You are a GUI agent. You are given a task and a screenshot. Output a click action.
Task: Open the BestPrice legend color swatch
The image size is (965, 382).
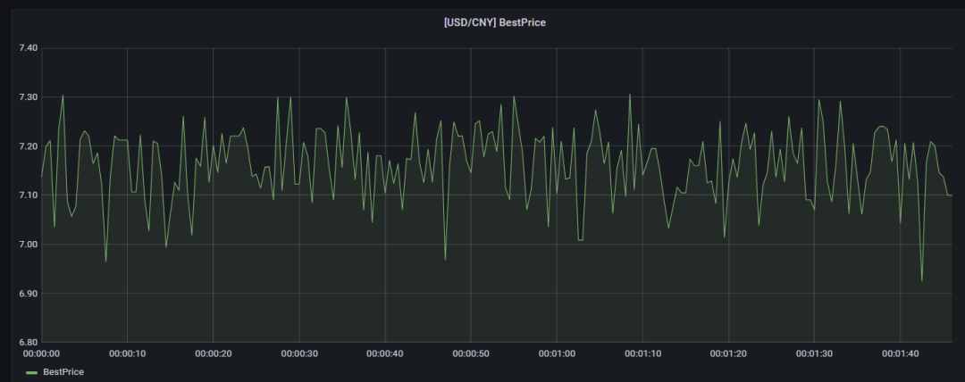32,373
